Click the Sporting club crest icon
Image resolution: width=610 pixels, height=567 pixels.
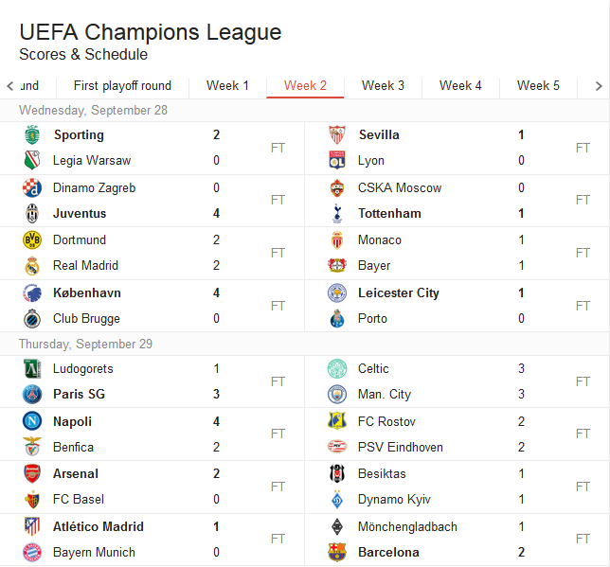pyautogui.click(x=33, y=135)
